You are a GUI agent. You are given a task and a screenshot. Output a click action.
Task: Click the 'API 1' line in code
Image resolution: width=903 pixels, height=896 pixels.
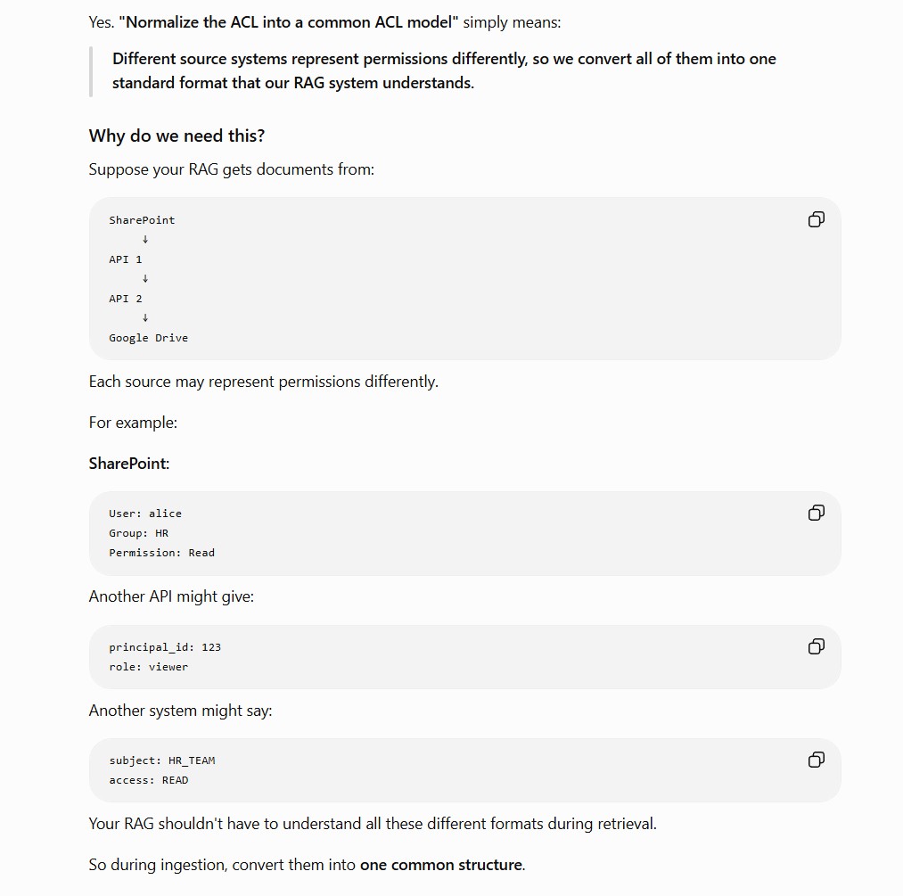pos(126,259)
